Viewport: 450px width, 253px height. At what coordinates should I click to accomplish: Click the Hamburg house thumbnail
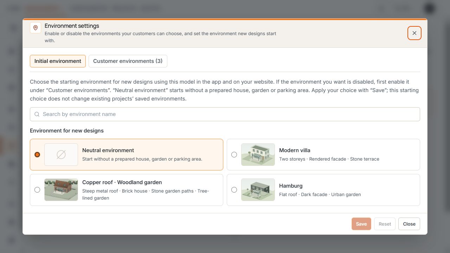point(258,190)
